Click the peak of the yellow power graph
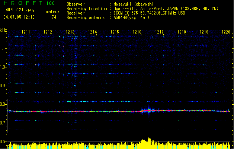The image size is (234, 149). coord(149,139)
